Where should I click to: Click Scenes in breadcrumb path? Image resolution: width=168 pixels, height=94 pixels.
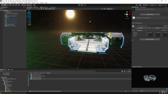36,73
